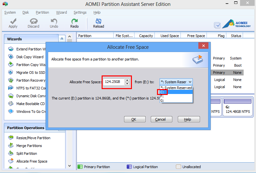Click the Help button in dialog

click(189, 119)
